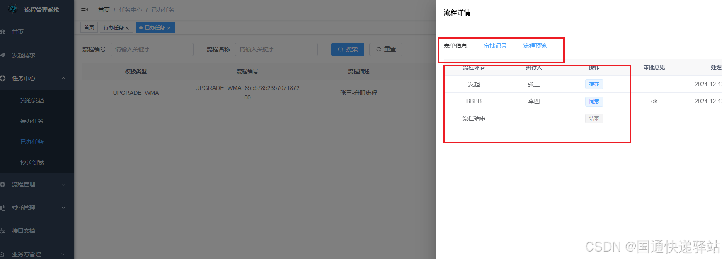Click the blue 搜索 button
The height and width of the screenshot is (259, 722).
tap(348, 49)
